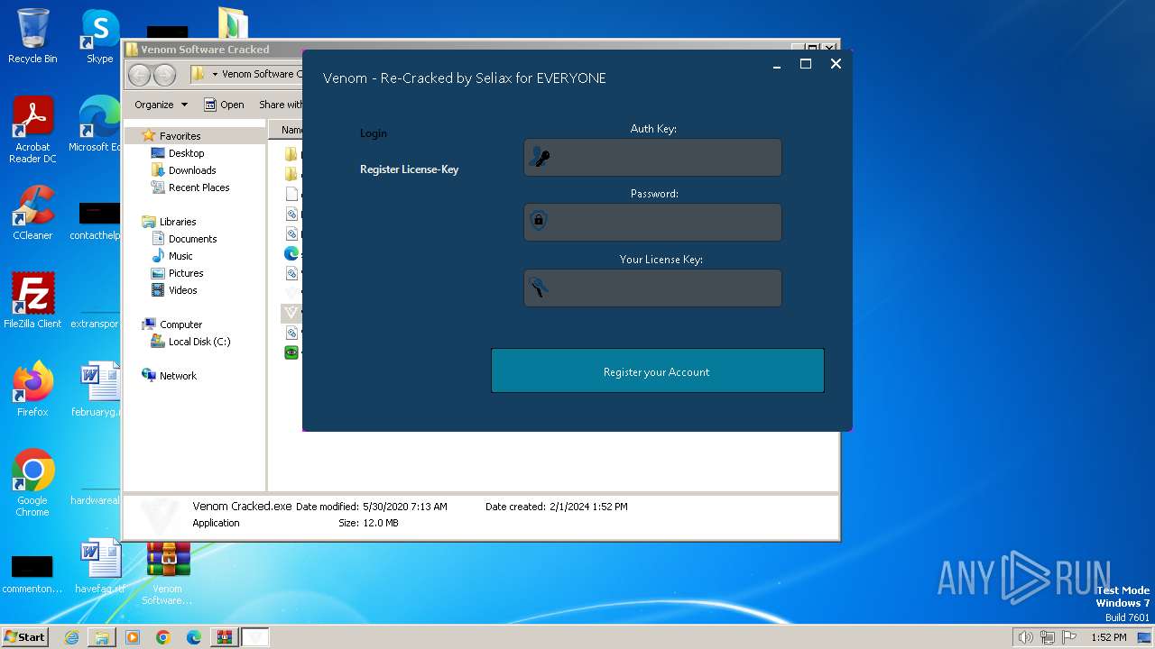Image resolution: width=1155 pixels, height=649 pixels.
Task: Select the Login tab in Venom window
Action: 374,133
